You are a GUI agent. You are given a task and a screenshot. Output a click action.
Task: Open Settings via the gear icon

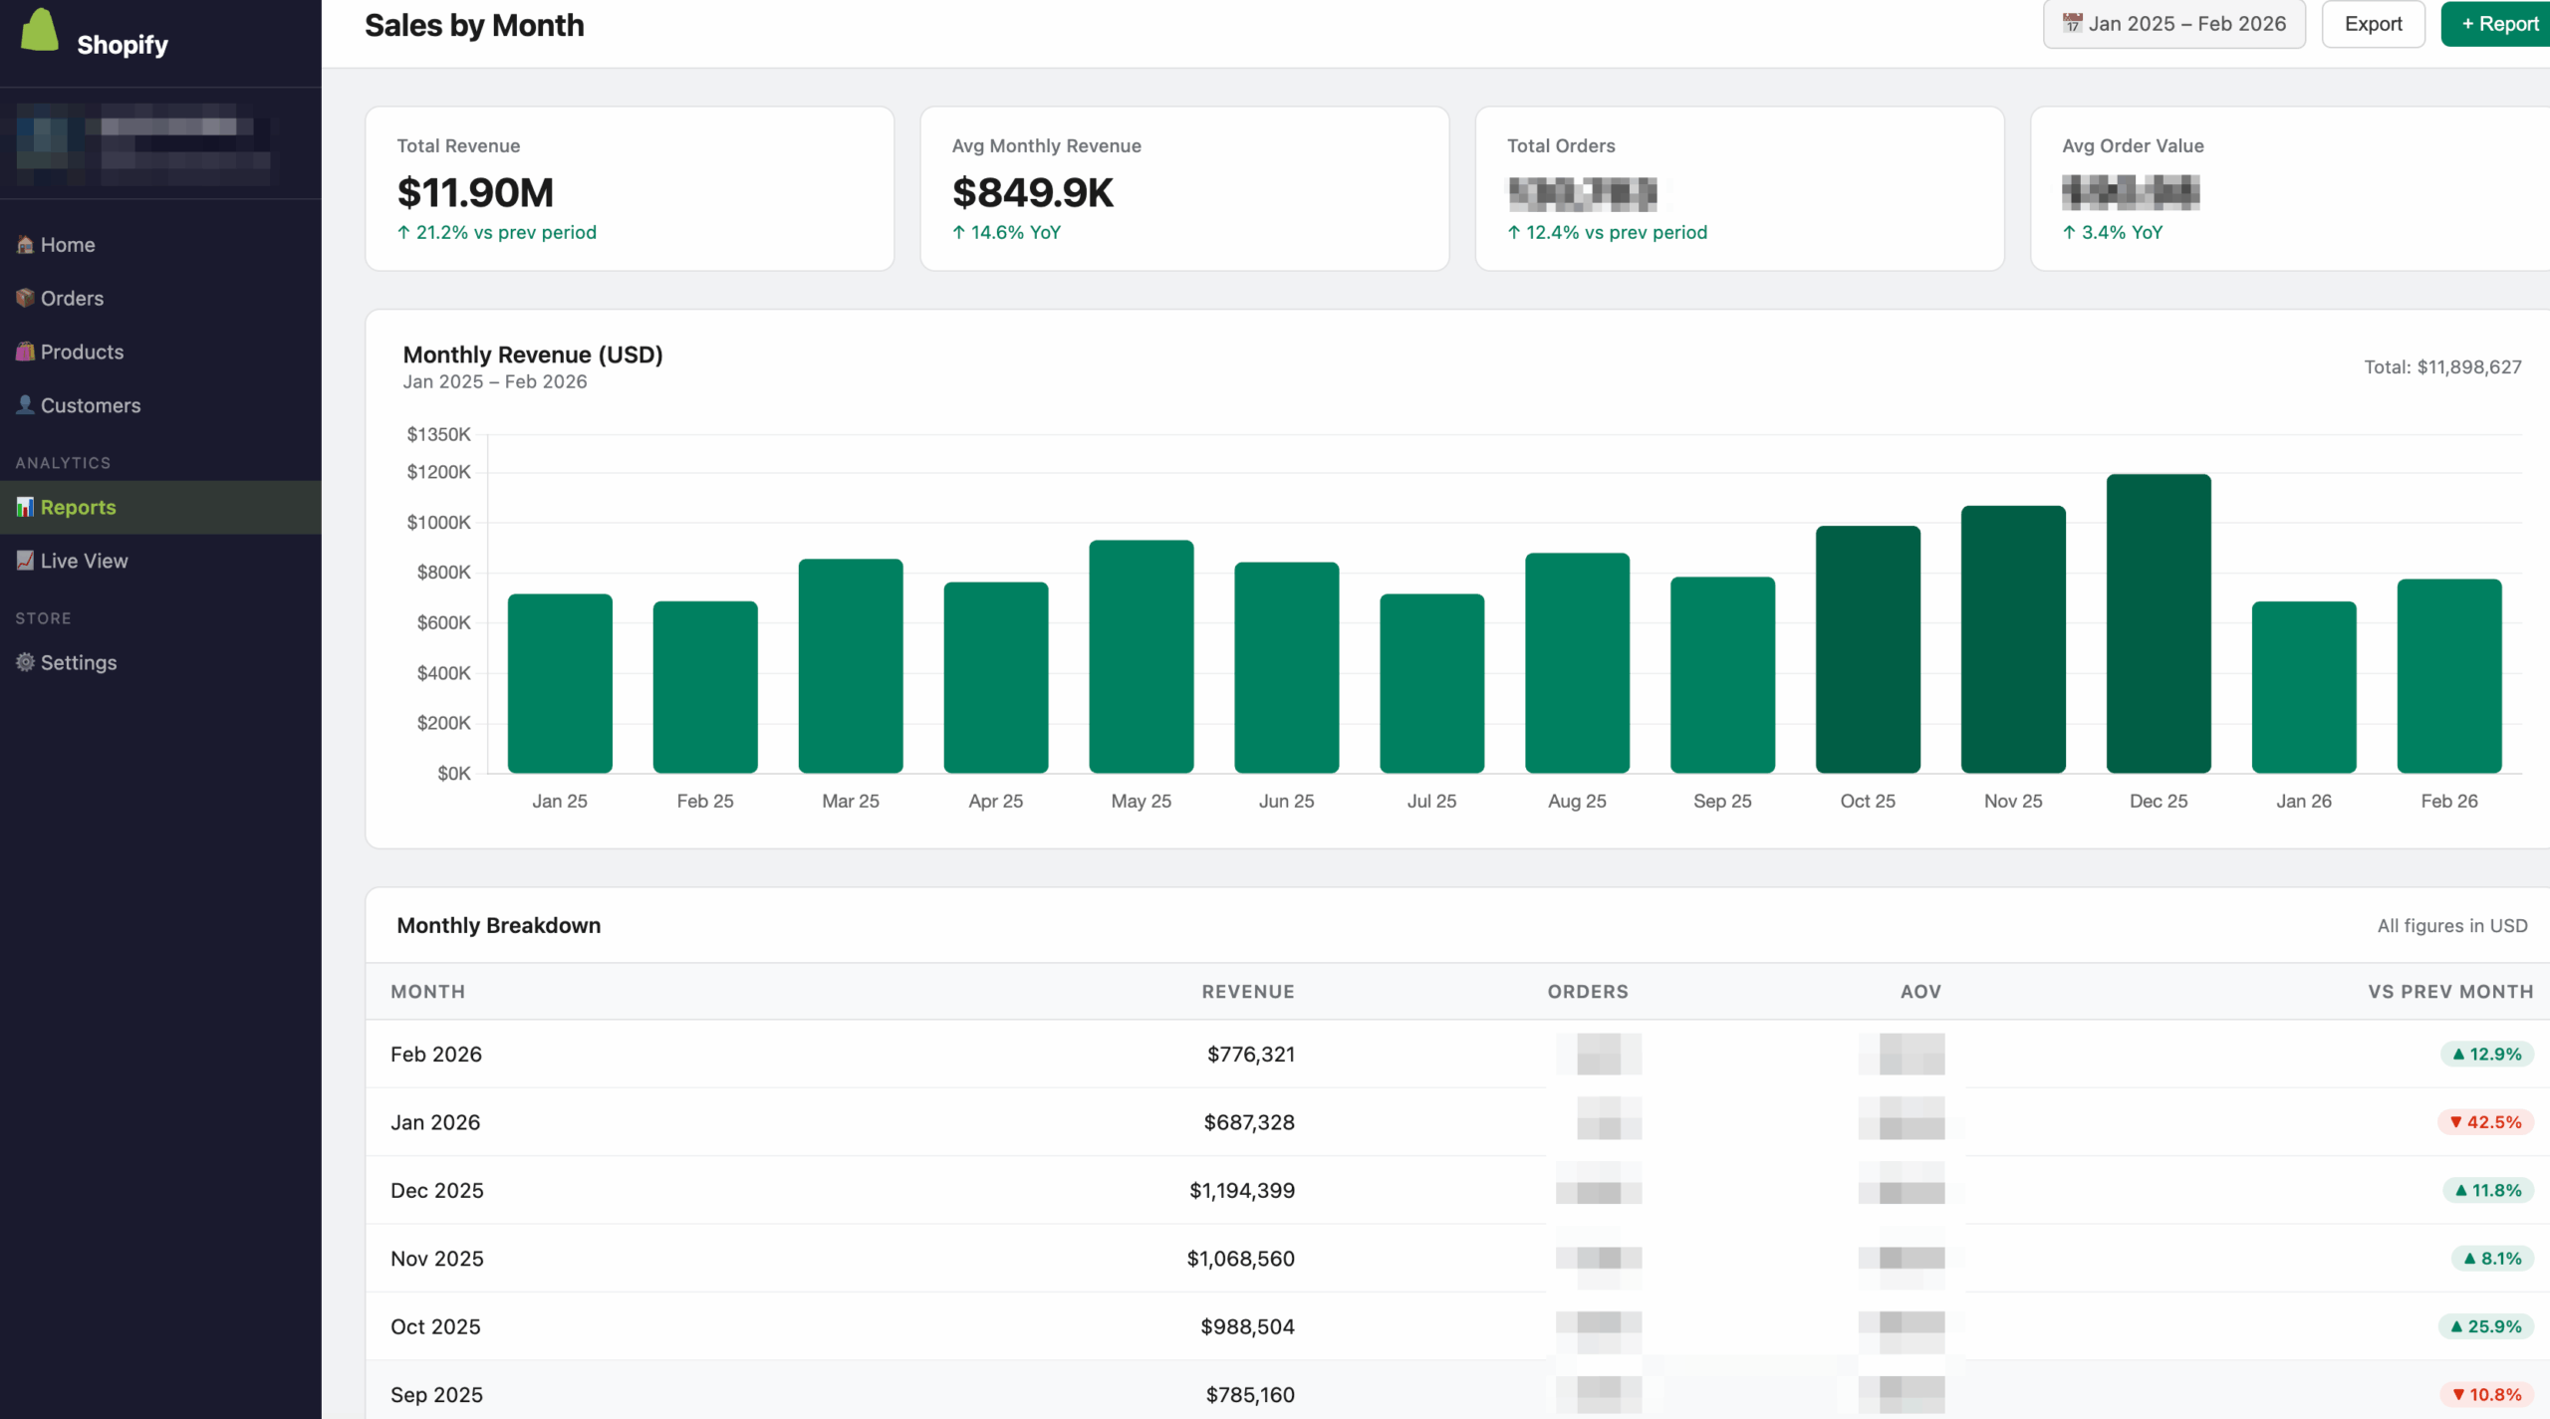click(x=25, y=661)
